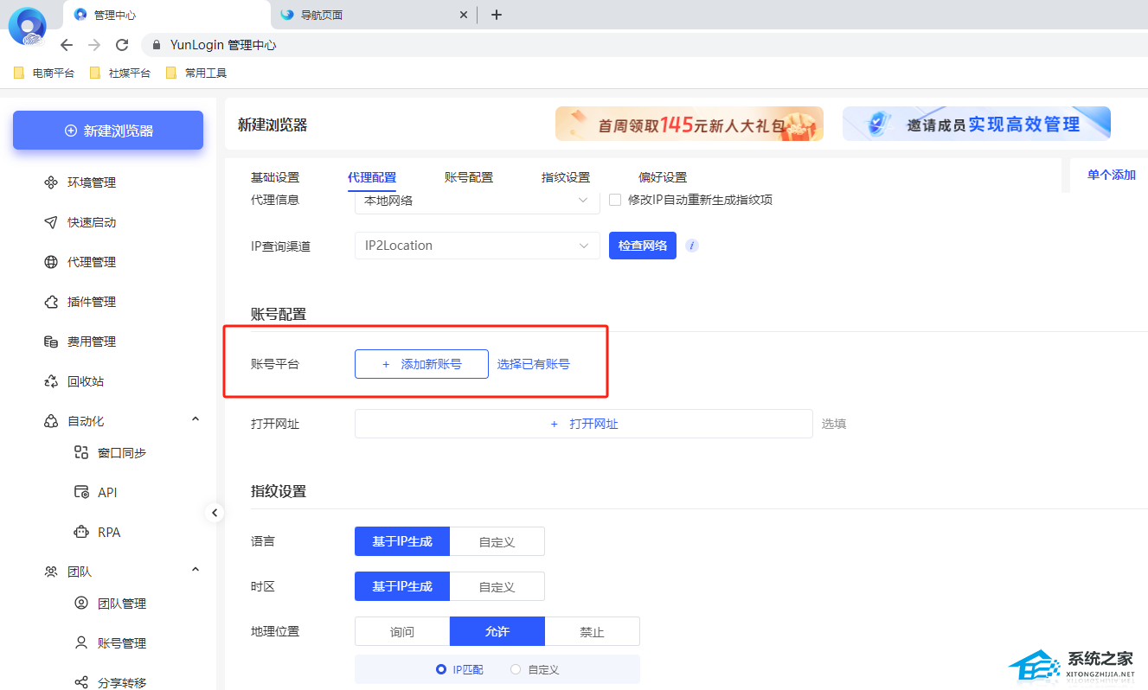Open the IP2Location query channel dropdown
Image resolution: width=1148 pixels, height=690 pixels.
(x=477, y=246)
